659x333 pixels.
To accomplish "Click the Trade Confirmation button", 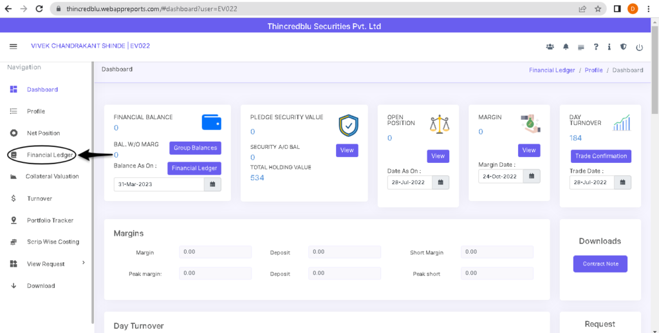I will pos(601,156).
